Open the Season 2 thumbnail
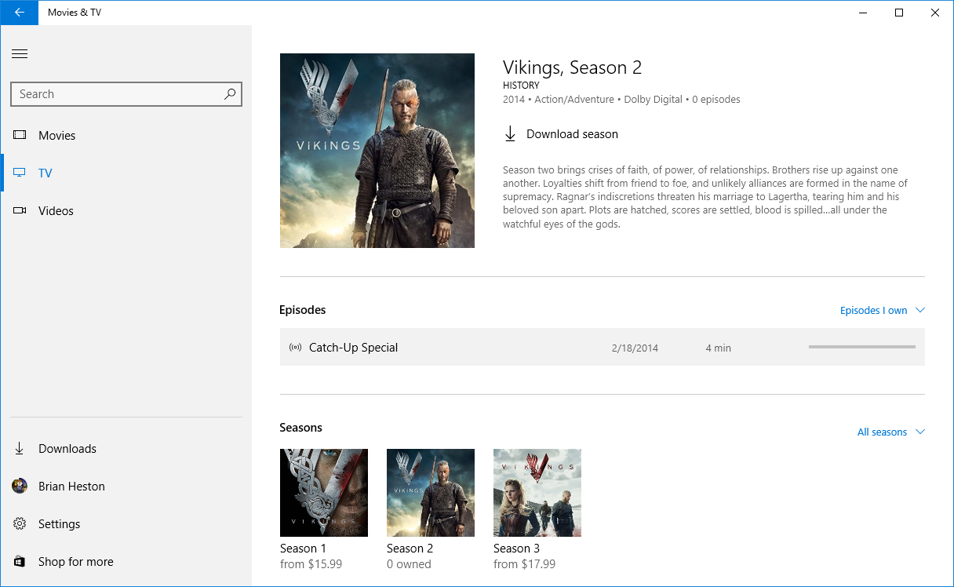The width and height of the screenshot is (954, 587). coord(431,493)
